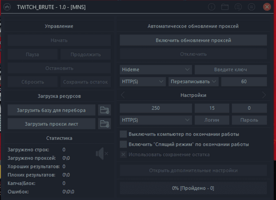Click the 'Загружено строк:' statistic label
The height and width of the screenshot is (200, 276).
pos(28,150)
